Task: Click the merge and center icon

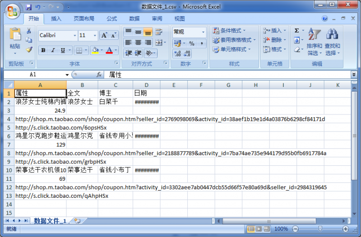Action: click(159, 42)
